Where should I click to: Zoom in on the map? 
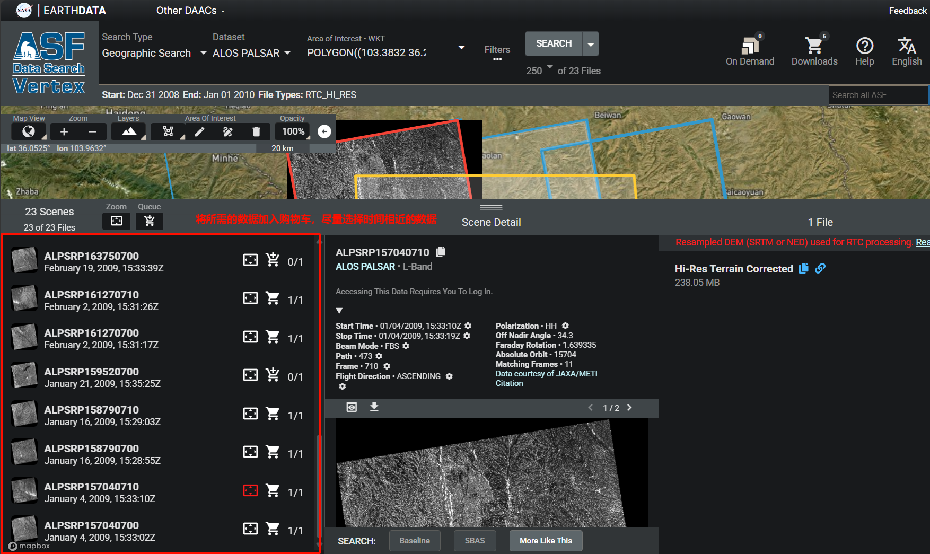click(x=64, y=132)
